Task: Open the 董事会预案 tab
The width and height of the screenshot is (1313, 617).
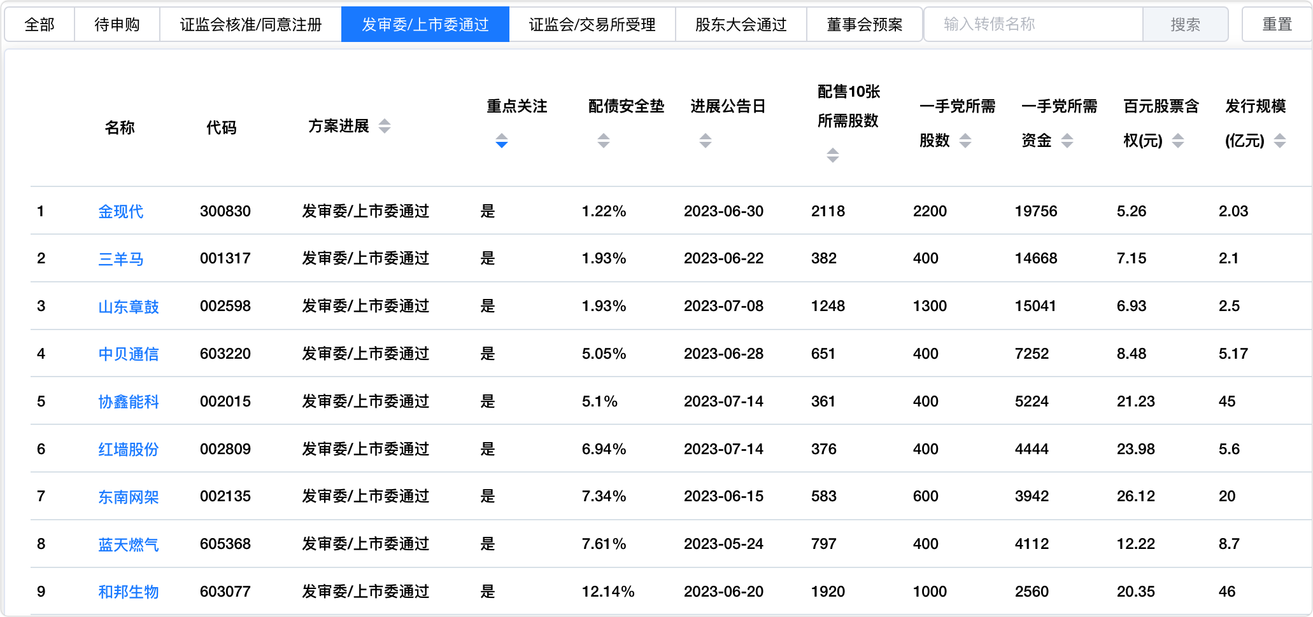Action: (x=864, y=24)
